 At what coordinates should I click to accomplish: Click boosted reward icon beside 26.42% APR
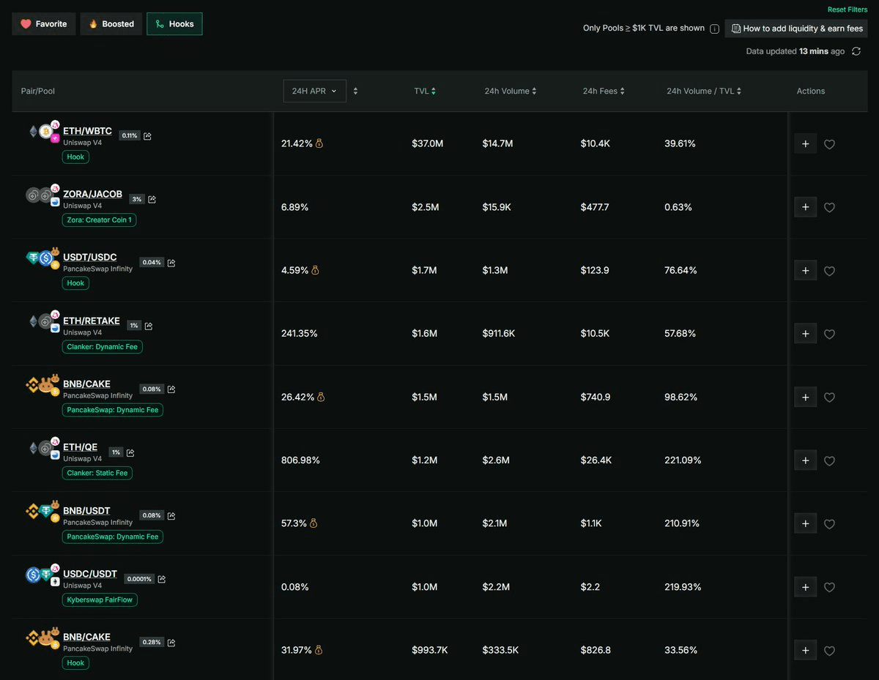[321, 397]
